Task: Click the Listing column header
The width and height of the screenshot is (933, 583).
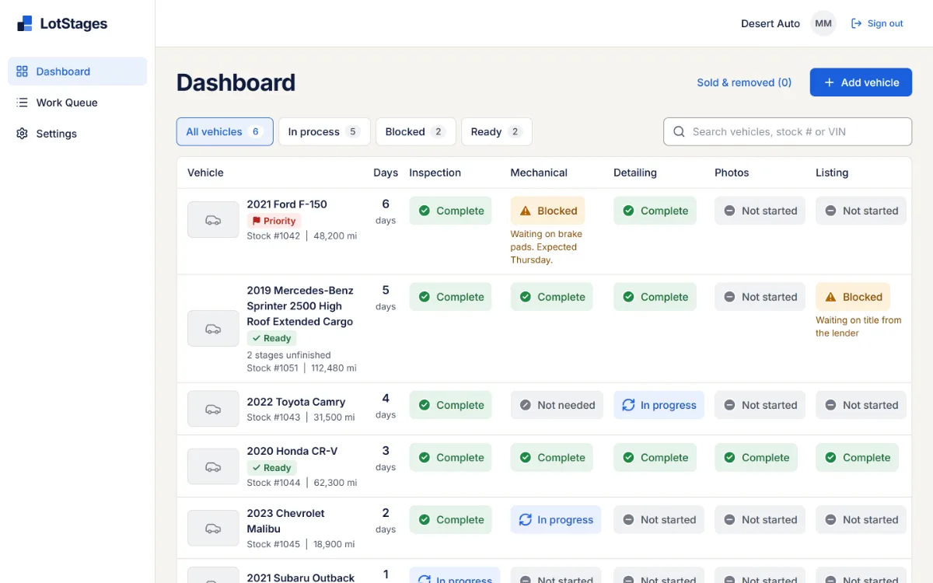Action: click(x=832, y=173)
